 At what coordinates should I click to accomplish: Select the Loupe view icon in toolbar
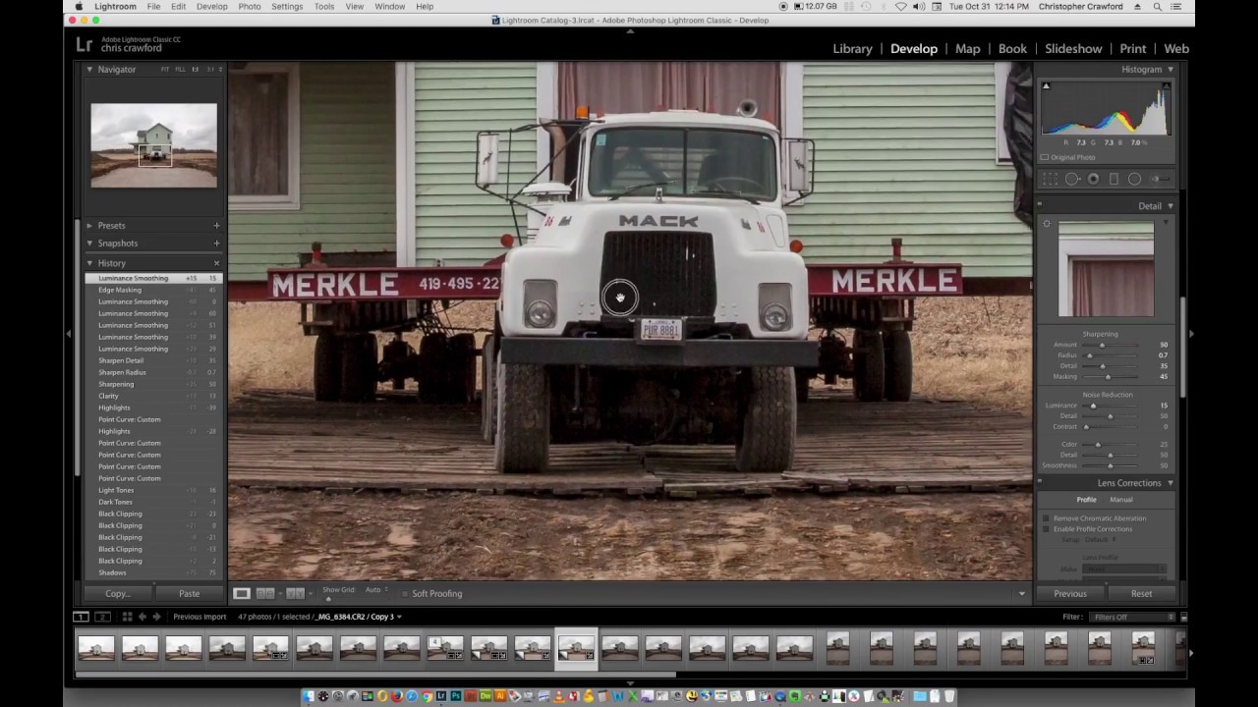pos(242,593)
